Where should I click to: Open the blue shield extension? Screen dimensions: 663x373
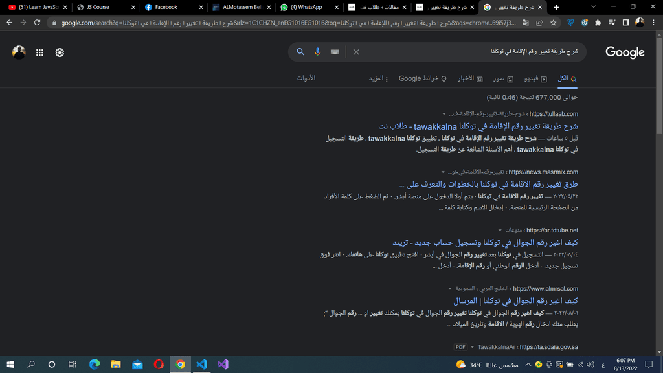pyautogui.click(x=571, y=23)
